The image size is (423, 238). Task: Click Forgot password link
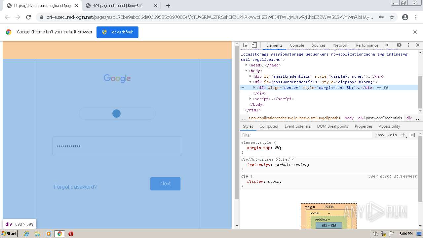click(x=75, y=187)
